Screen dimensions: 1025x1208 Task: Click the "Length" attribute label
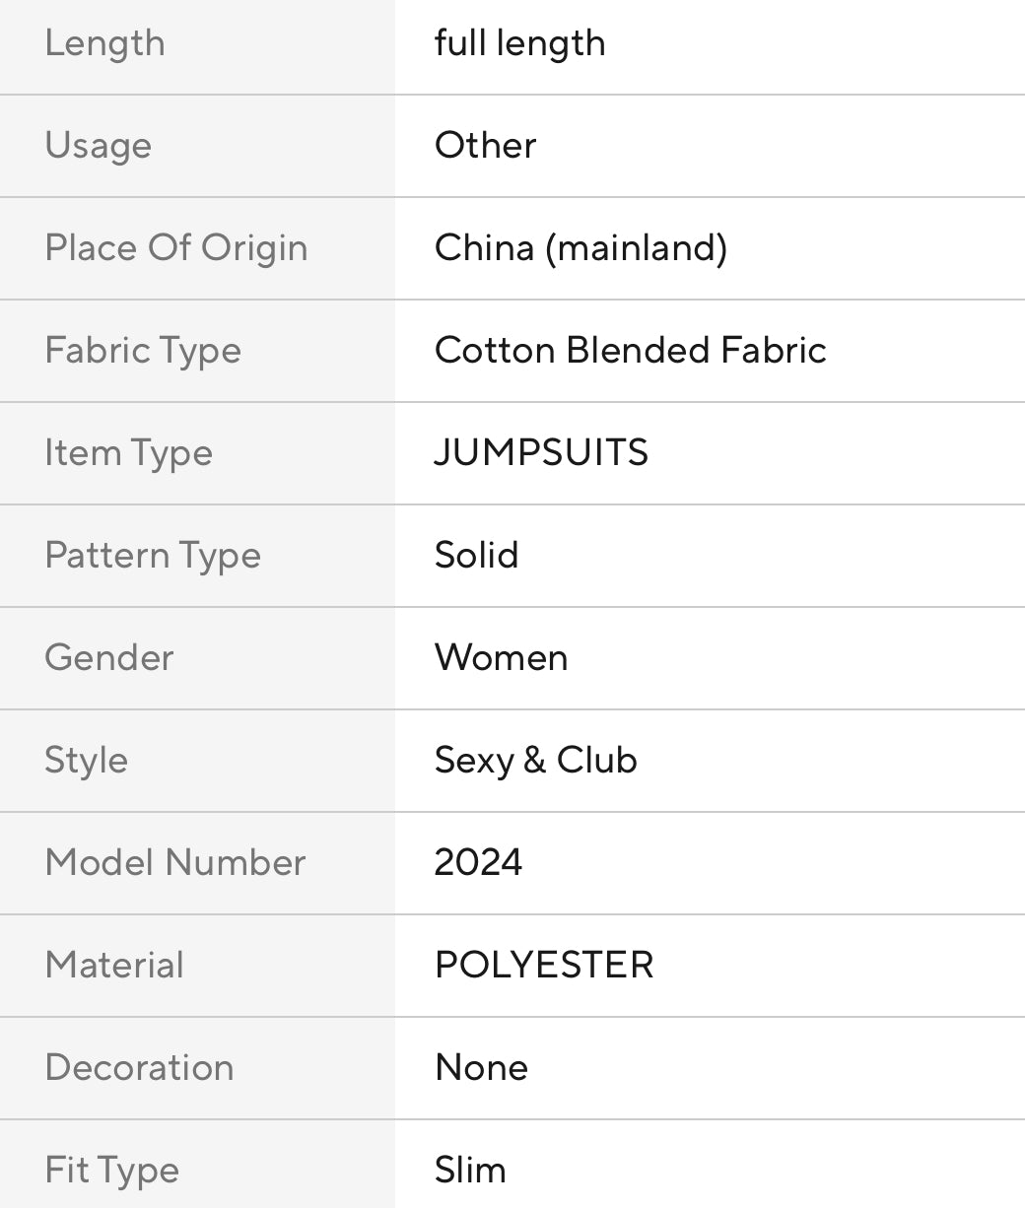104,43
